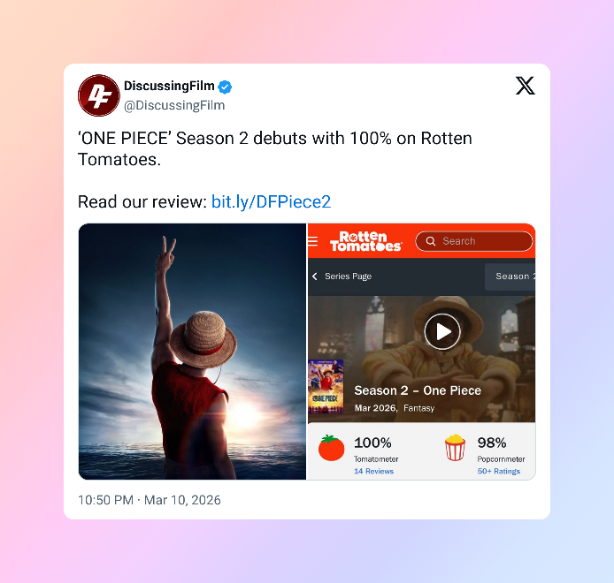Open the 14 Reviews link
The height and width of the screenshot is (583, 614).
(x=373, y=471)
